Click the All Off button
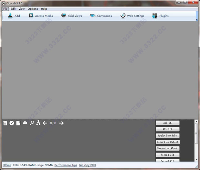This screenshot has width=200, height=170. (167, 129)
